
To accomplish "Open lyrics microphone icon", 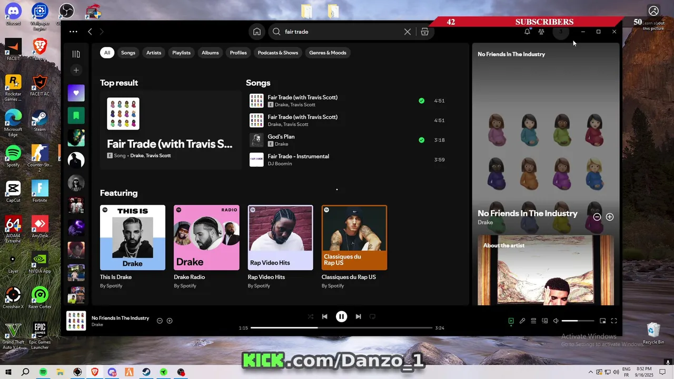I will (522, 321).
